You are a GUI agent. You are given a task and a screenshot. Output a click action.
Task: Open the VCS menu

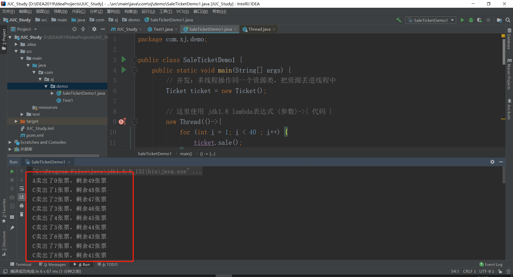point(182,11)
